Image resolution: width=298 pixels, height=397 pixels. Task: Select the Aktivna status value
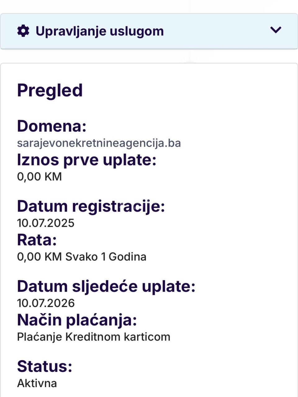[37, 383]
